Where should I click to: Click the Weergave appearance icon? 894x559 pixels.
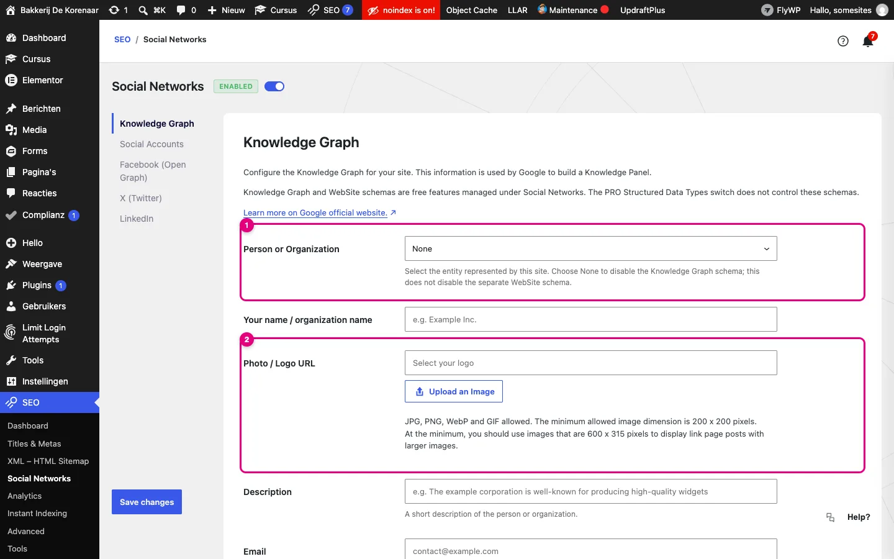tap(11, 264)
